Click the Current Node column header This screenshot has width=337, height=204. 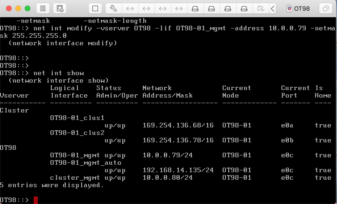point(237,91)
